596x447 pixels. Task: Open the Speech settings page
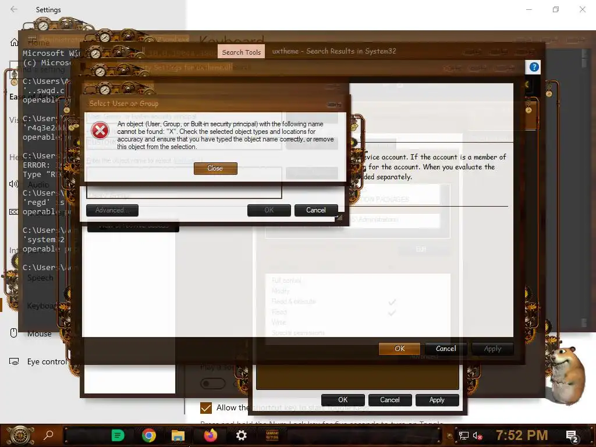click(x=40, y=278)
